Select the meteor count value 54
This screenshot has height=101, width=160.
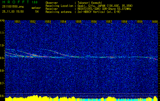click(x=37, y=12)
